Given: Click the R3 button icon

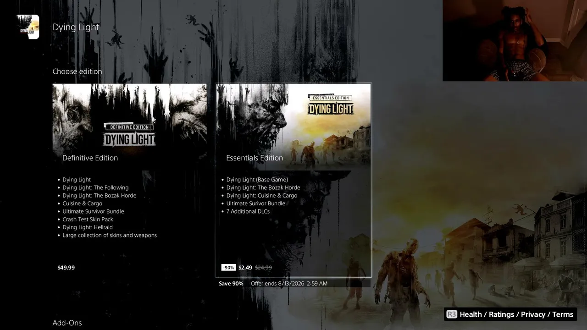Looking at the screenshot, I should coord(452,314).
